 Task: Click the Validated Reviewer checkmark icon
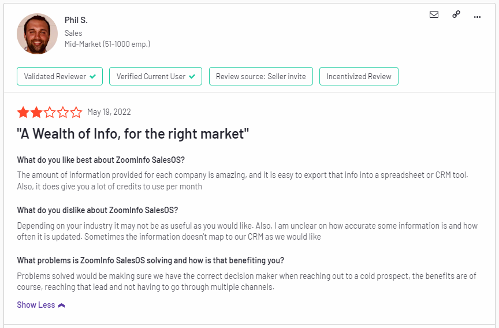pos(92,76)
